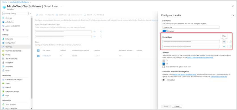Open Logs under Monitoring

(7, 95)
